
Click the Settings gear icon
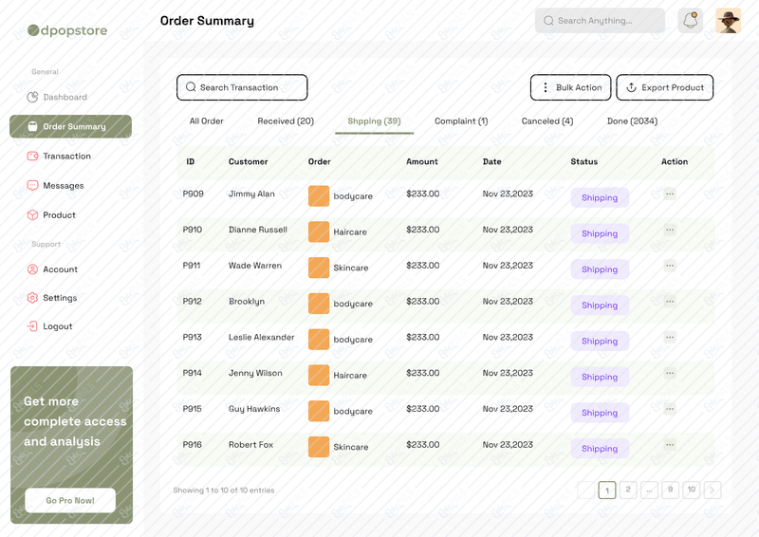32,298
